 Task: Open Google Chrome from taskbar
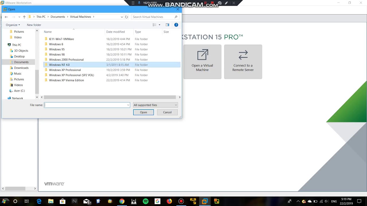click(x=122, y=201)
